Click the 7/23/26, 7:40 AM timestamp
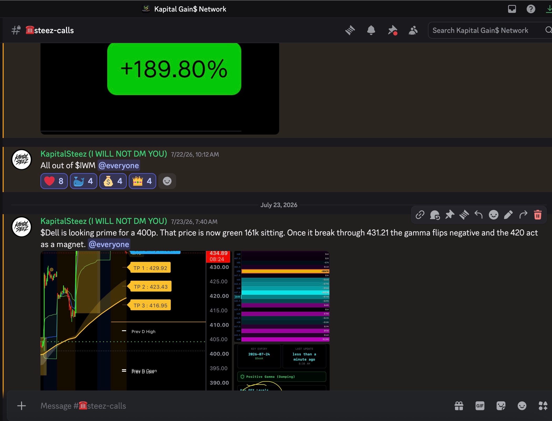 click(194, 222)
